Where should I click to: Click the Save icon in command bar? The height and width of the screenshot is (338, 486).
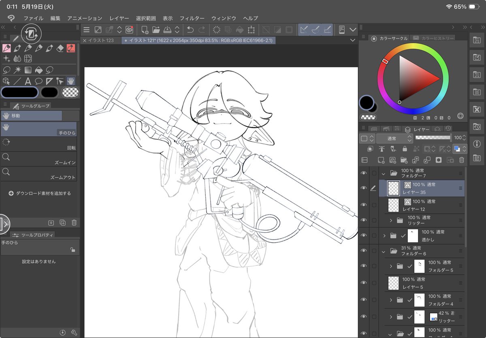pyautogui.click(x=167, y=30)
